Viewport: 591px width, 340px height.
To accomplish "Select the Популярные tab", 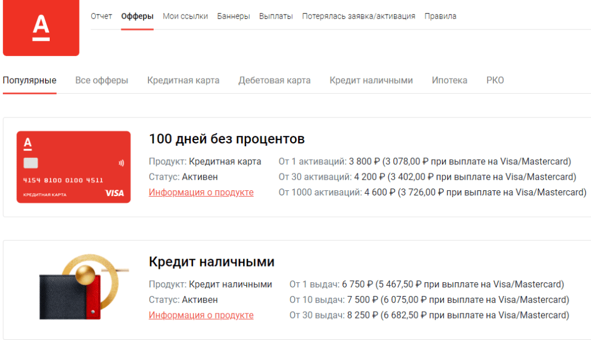I will coord(29,80).
